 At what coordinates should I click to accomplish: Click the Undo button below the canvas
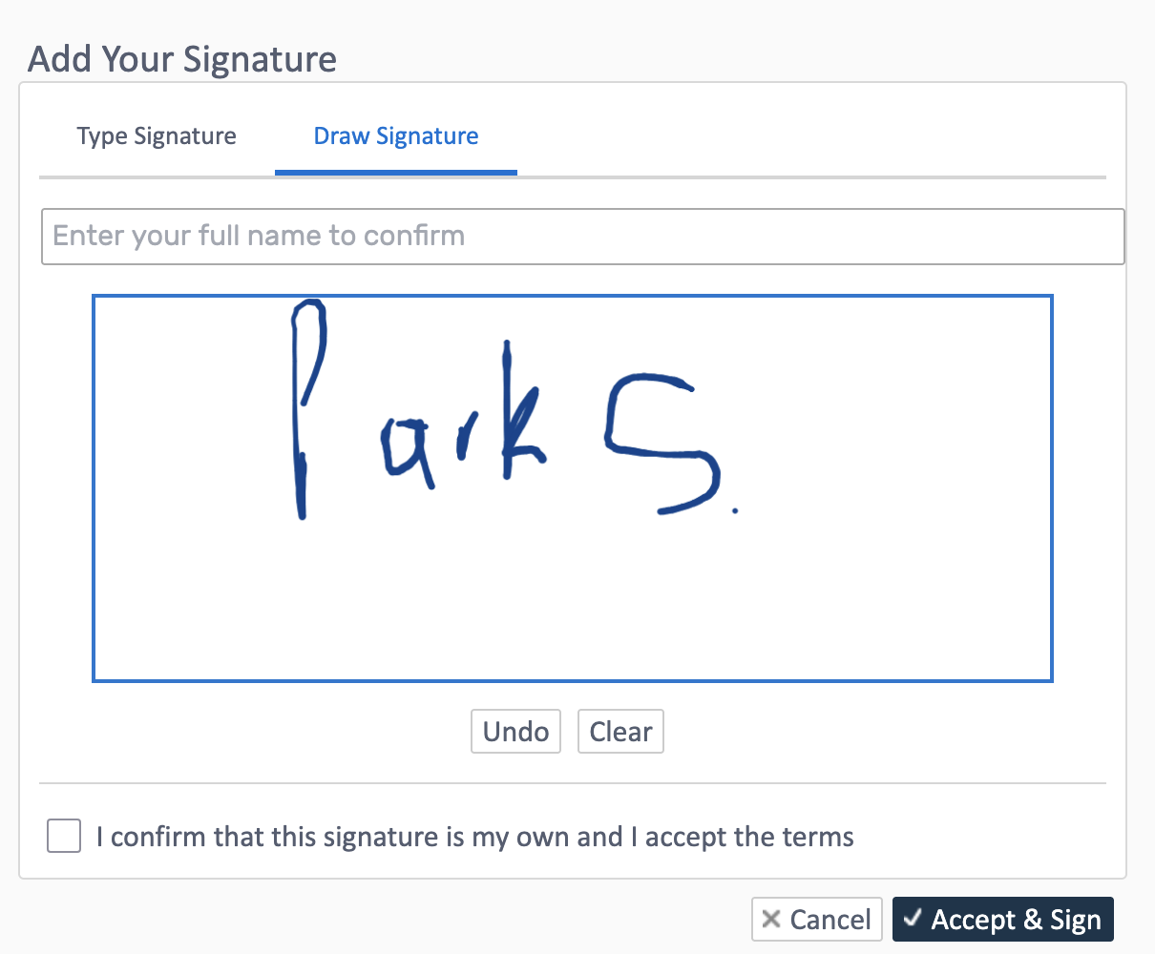515,731
